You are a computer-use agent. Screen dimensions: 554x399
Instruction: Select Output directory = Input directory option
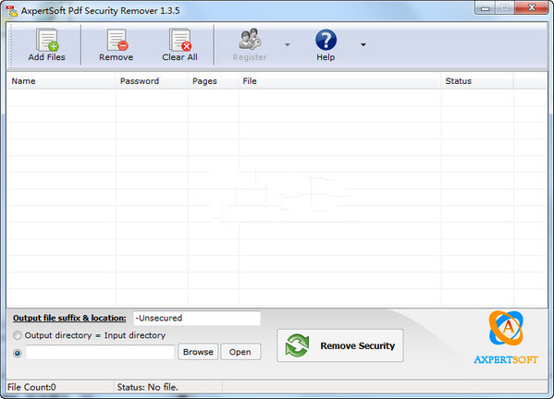point(18,335)
